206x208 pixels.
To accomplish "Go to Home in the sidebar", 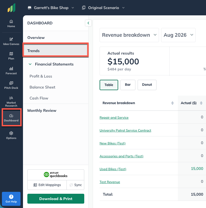I will 11,24.
